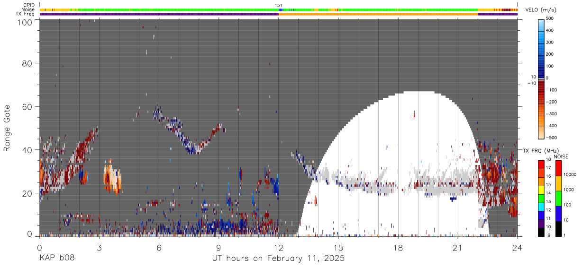Click the y-axis tick label 80
The width and height of the screenshot is (582, 268).
coord(27,63)
